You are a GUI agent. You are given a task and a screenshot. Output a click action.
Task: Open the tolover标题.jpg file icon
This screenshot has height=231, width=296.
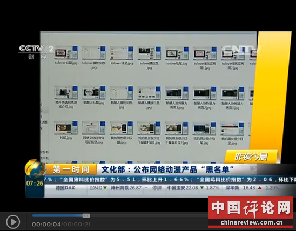66,53
